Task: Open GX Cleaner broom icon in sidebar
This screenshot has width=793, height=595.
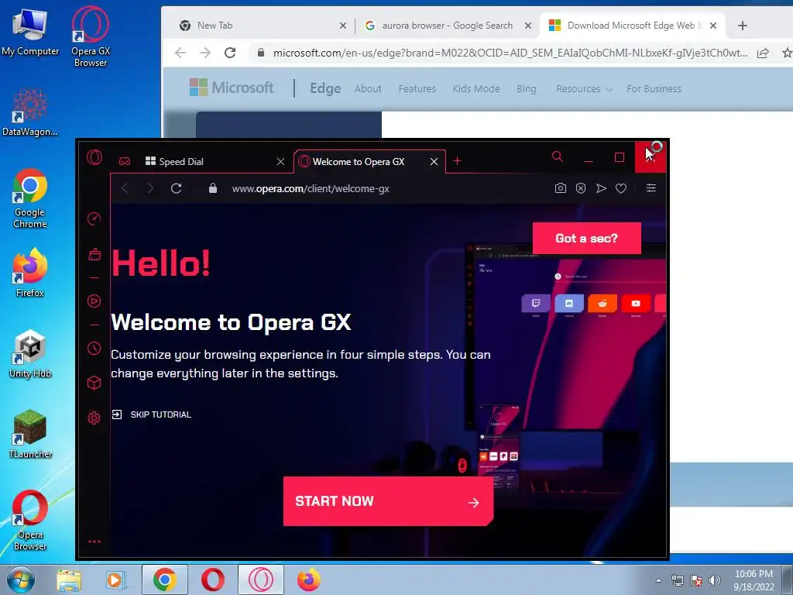Action: pos(94,254)
